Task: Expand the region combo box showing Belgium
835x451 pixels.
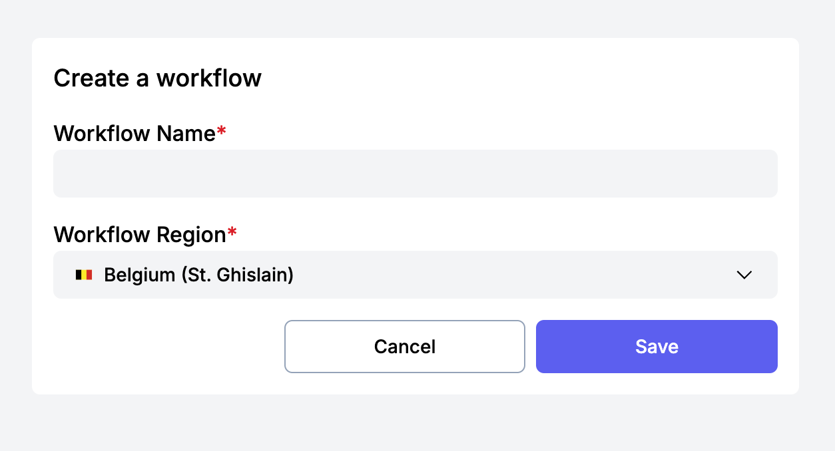Action: tap(415, 275)
